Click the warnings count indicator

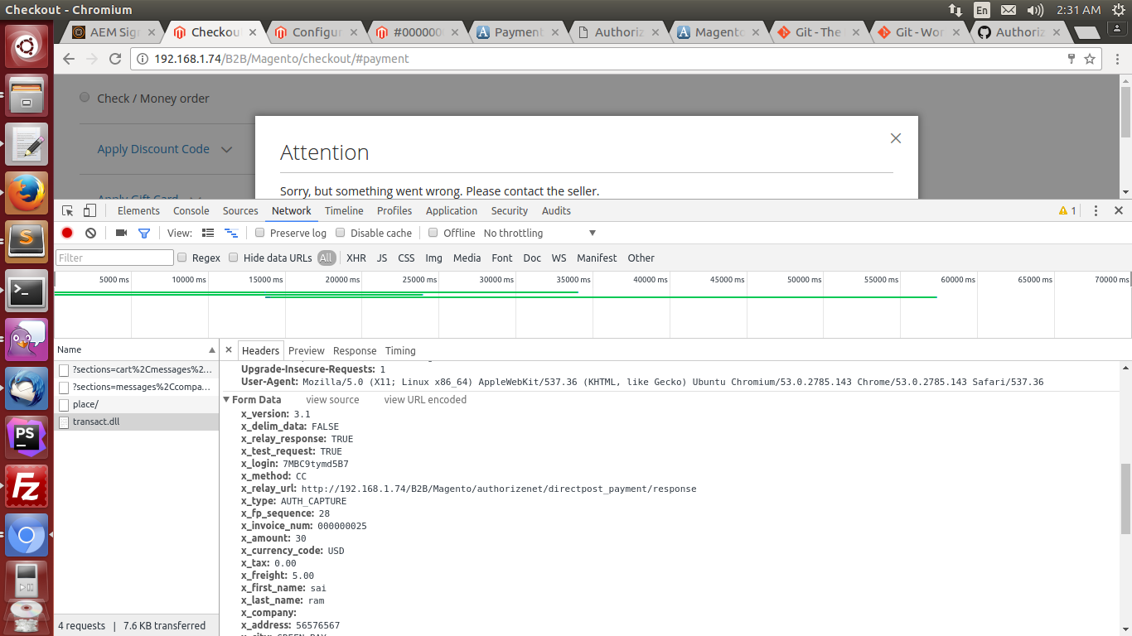(1067, 211)
